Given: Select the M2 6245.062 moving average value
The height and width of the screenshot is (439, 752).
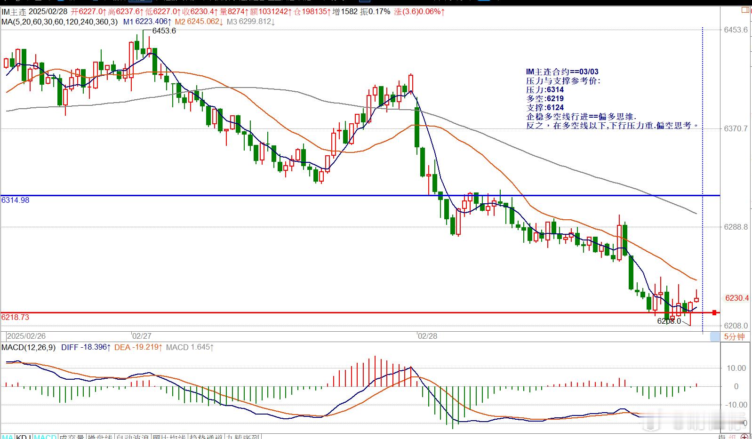Looking at the screenshot, I should [199, 21].
